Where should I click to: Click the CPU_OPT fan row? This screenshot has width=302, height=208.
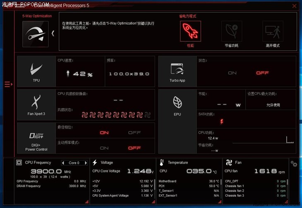pos(255,181)
